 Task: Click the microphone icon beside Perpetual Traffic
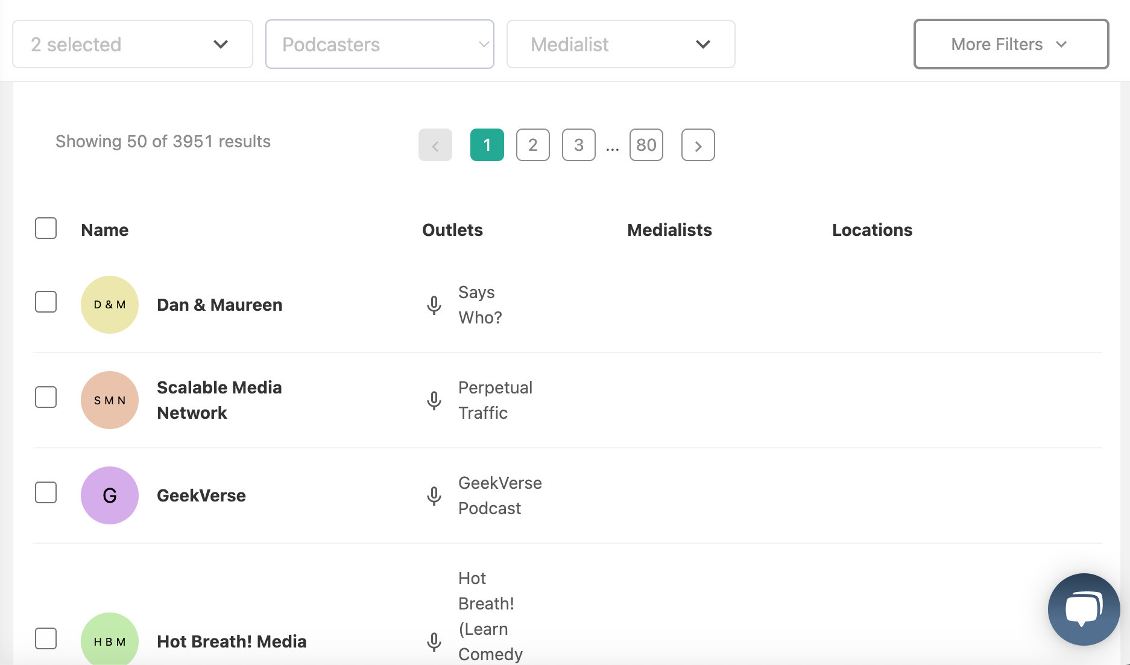pos(434,401)
